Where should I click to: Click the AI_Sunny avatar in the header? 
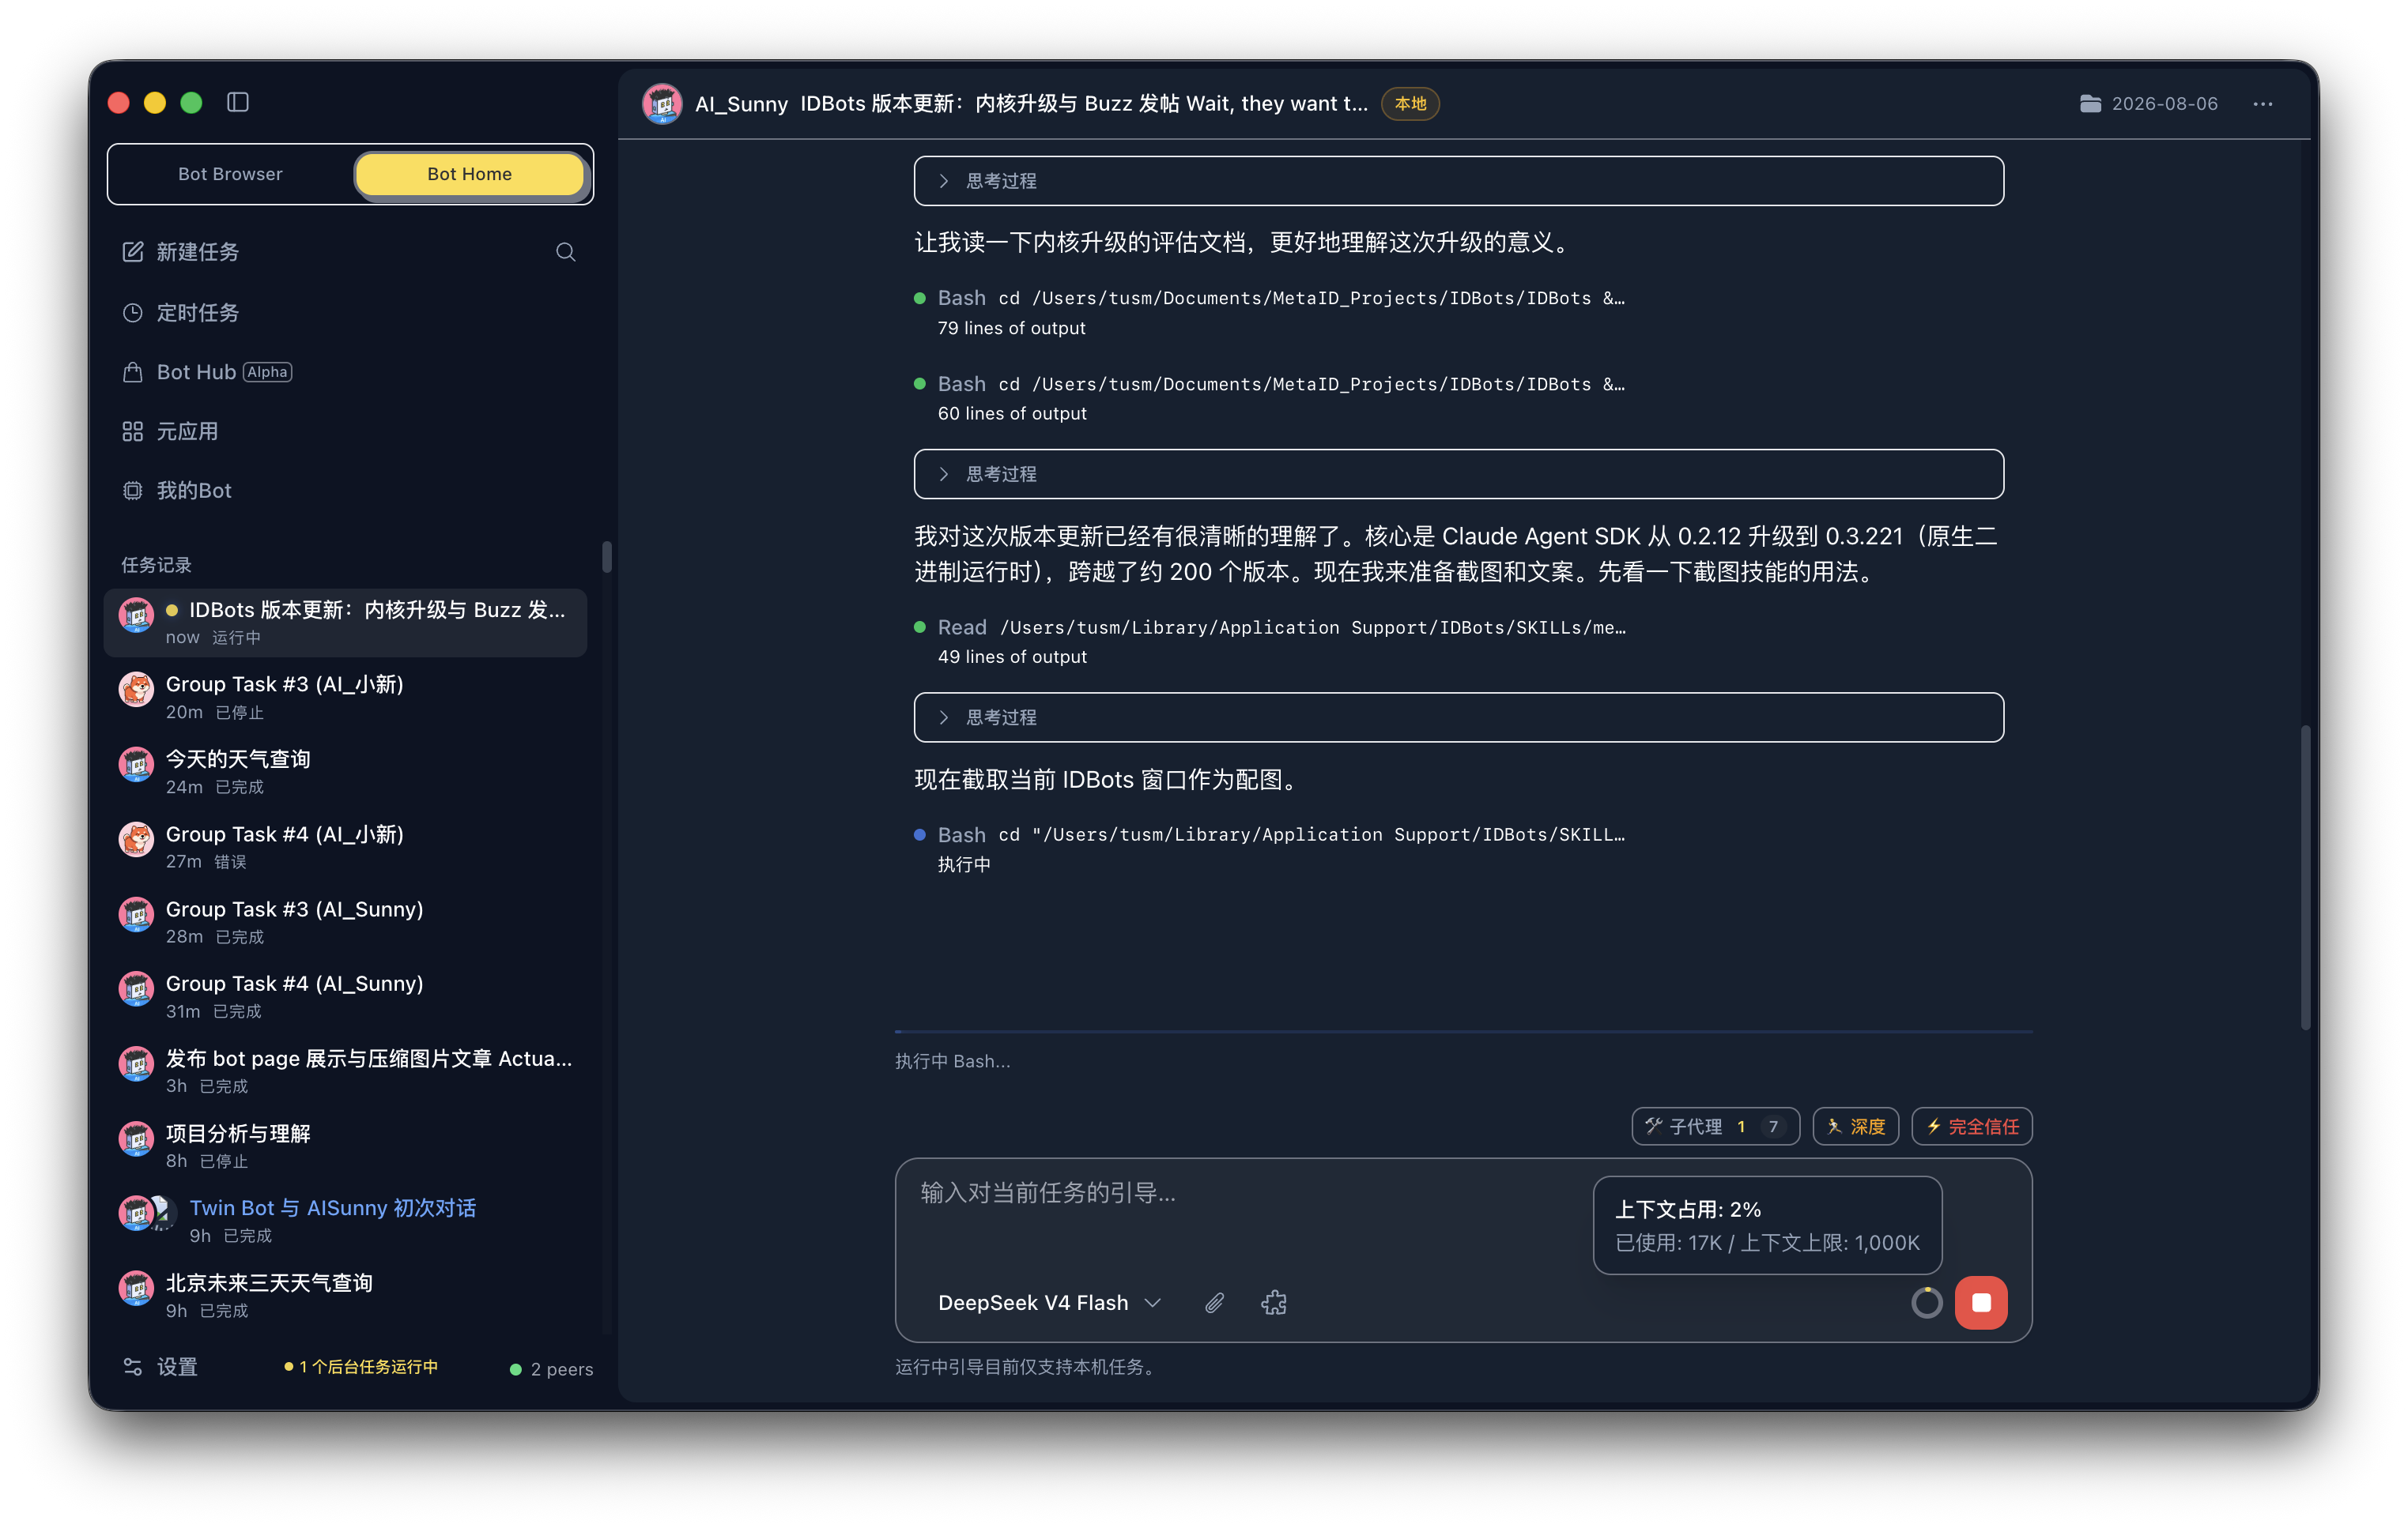662,104
